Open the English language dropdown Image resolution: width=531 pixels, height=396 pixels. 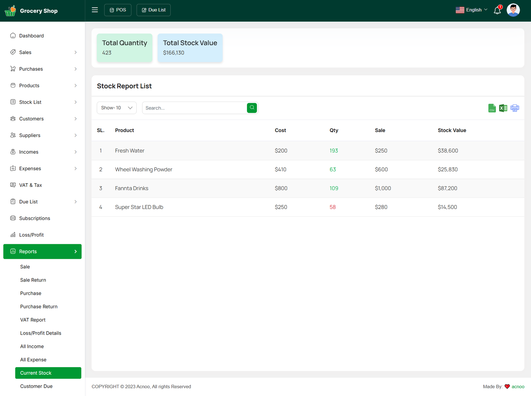pyautogui.click(x=472, y=10)
